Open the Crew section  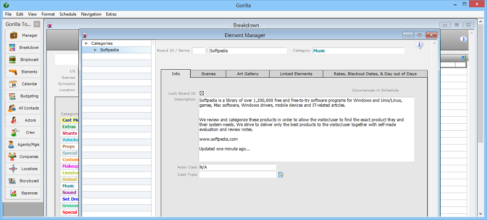pos(23,132)
